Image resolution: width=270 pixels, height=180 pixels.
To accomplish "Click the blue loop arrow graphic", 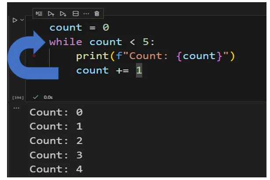I will 29,56.
